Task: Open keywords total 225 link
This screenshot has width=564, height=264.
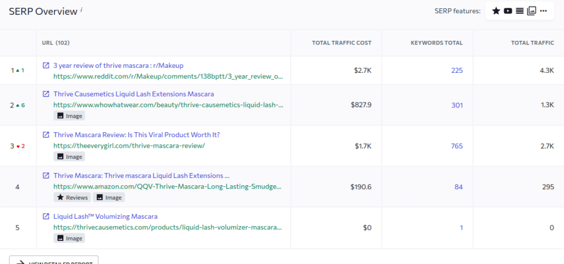Action: 457,70
